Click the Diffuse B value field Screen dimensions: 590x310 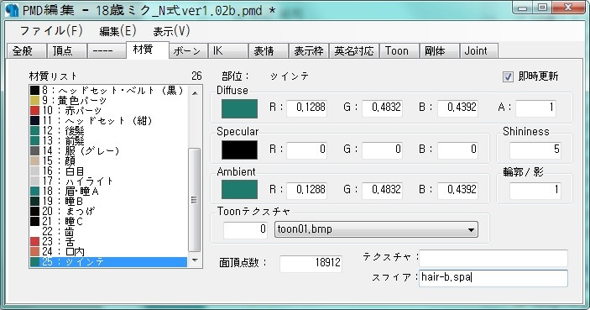(x=458, y=108)
